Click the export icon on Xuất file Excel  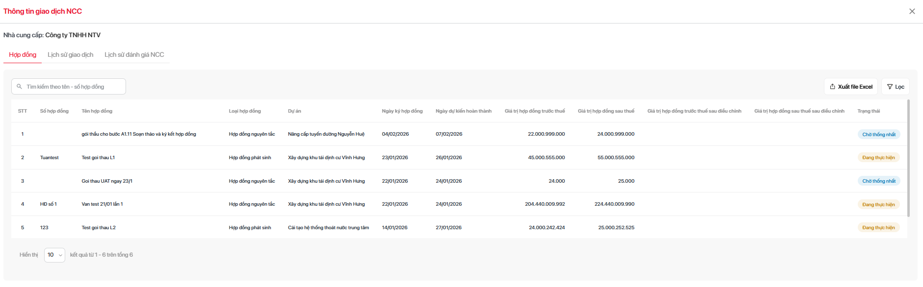tap(832, 87)
